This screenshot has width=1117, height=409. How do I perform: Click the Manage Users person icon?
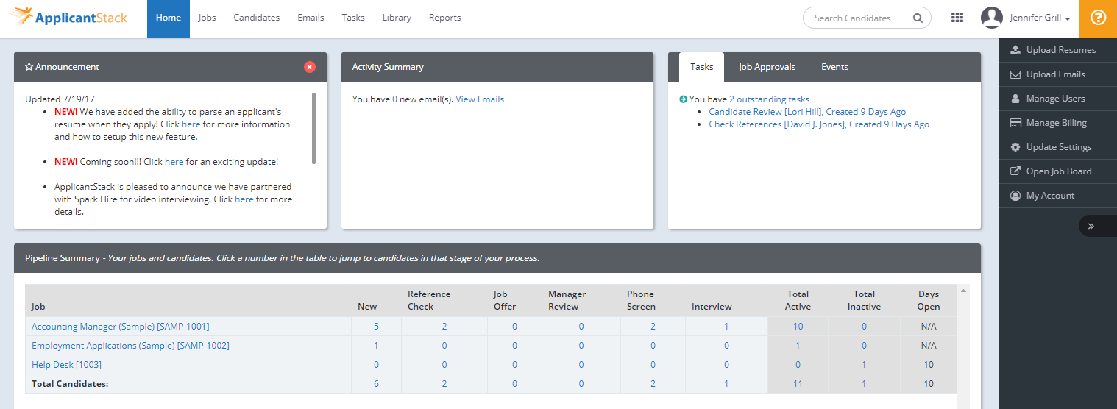pyautogui.click(x=1015, y=99)
